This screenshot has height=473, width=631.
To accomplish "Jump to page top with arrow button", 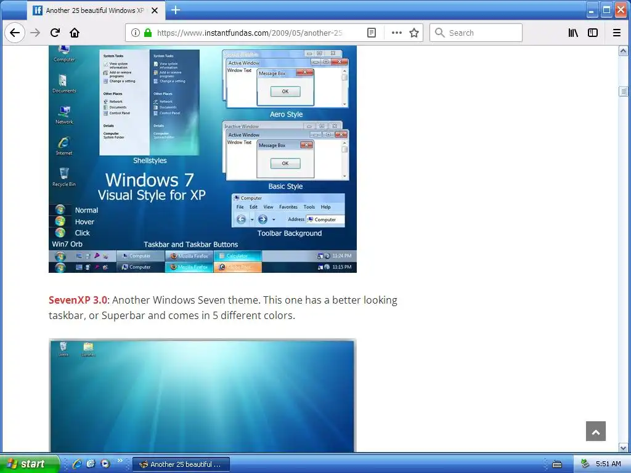I will click(x=596, y=431).
